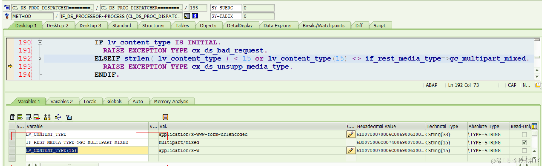Toggle Read-Only checkbox for LV_CONTENT_TYPE(15) row
This screenshot has height=166, width=542.
pos(524,151)
